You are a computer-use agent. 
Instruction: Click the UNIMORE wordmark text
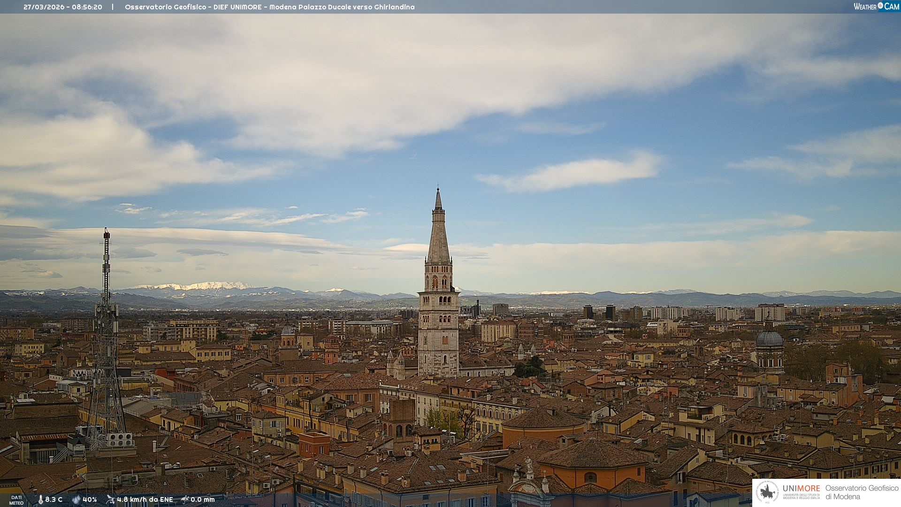[x=801, y=489]
